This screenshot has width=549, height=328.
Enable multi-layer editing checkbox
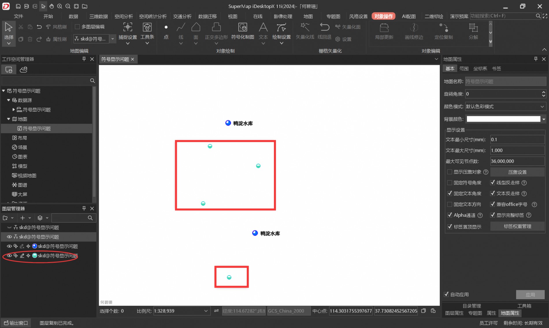(77, 27)
